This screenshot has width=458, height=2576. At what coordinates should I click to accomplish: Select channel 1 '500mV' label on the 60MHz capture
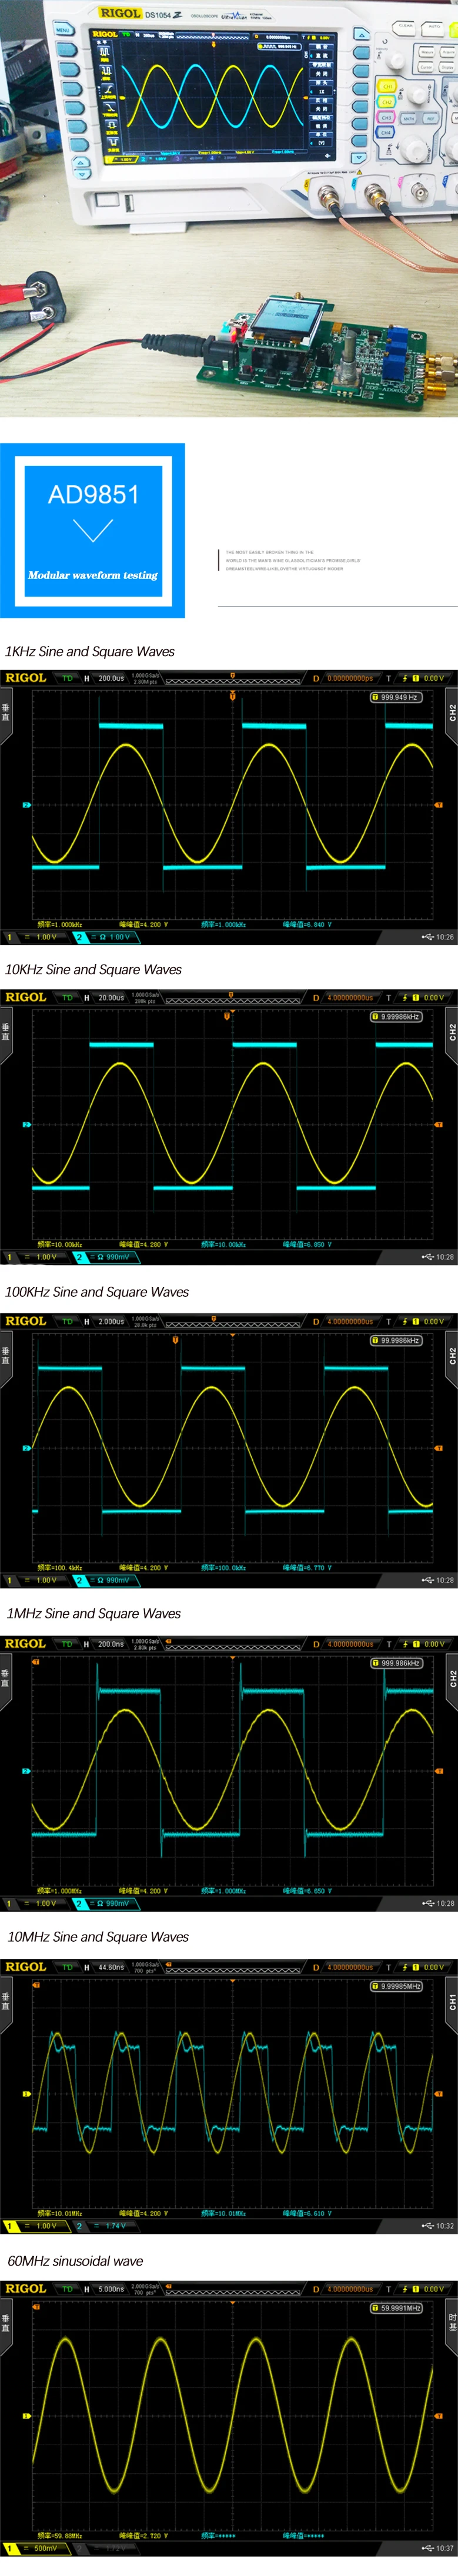point(46,2548)
